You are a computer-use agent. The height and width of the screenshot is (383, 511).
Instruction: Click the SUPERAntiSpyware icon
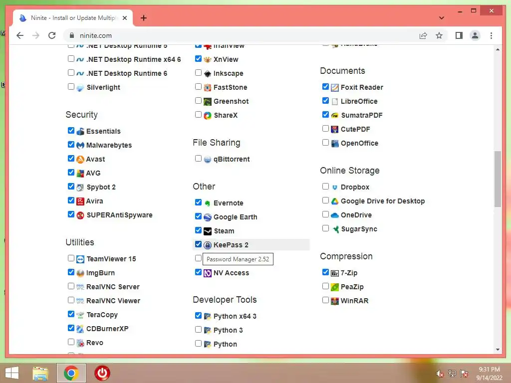pos(80,215)
